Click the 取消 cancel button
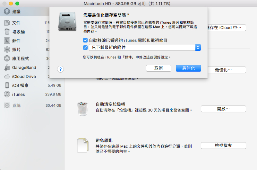The image size is (257, 170). click(158, 68)
